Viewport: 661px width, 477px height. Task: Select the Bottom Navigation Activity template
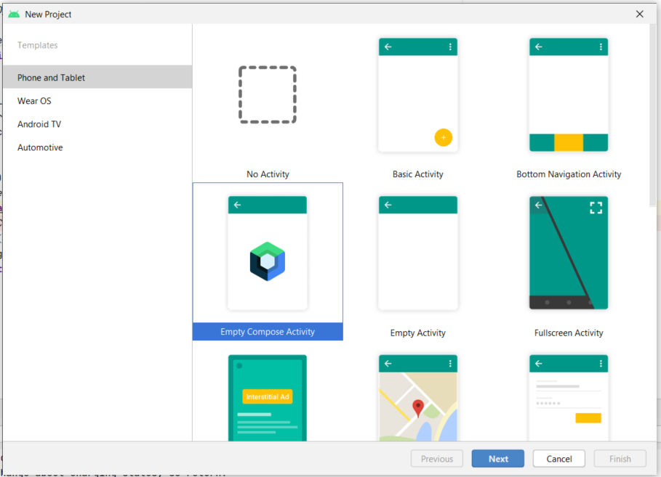[569, 94]
